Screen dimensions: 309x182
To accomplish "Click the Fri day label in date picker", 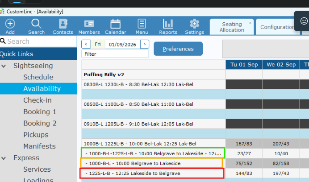I will tap(97, 44).
